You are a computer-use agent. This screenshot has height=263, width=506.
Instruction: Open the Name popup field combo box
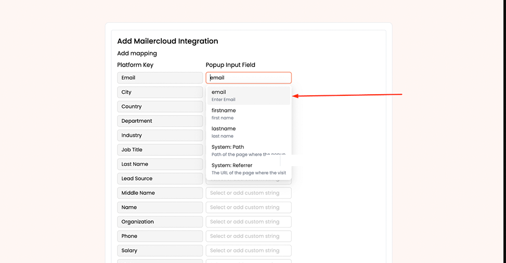249,207
